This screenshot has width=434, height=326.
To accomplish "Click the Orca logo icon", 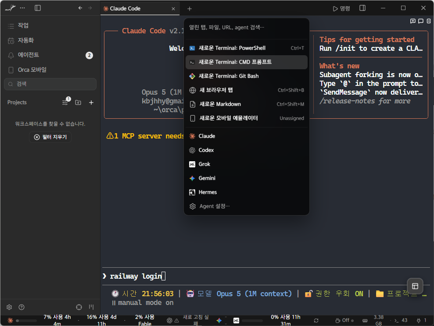I will point(10,8).
